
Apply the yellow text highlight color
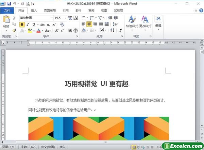point(30,31)
